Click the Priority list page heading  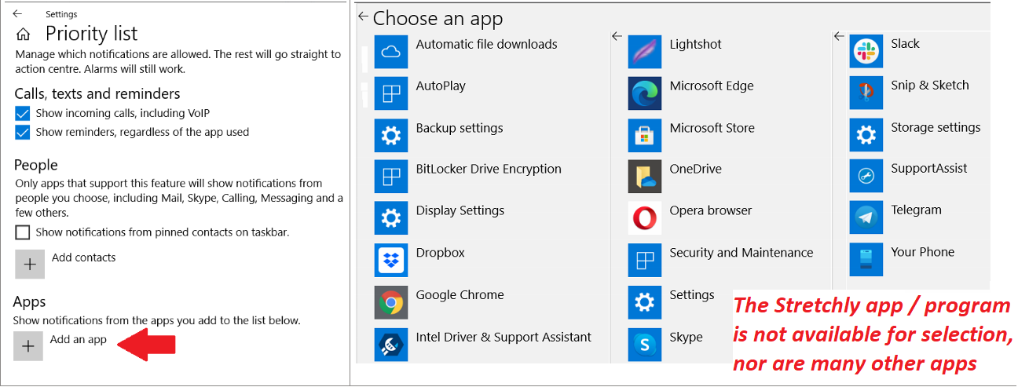coord(91,34)
